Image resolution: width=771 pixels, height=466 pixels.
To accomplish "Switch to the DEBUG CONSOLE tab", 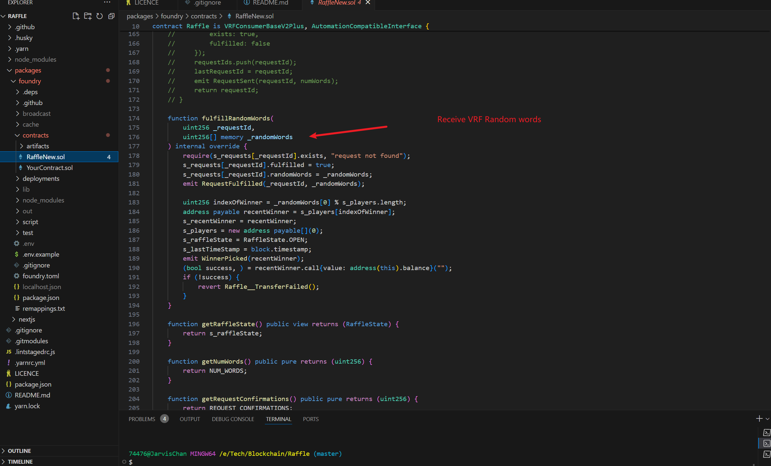I will pos(233,419).
